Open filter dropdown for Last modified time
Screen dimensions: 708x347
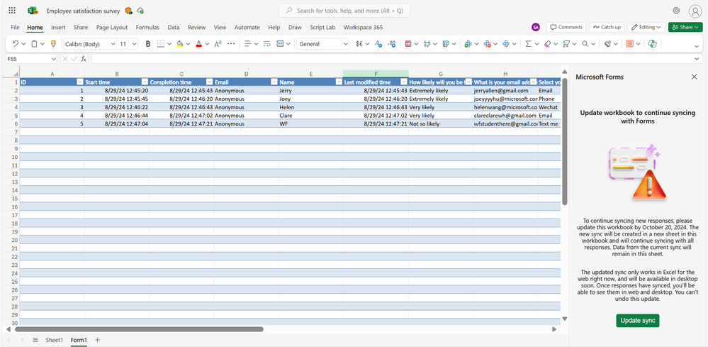coord(404,82)
